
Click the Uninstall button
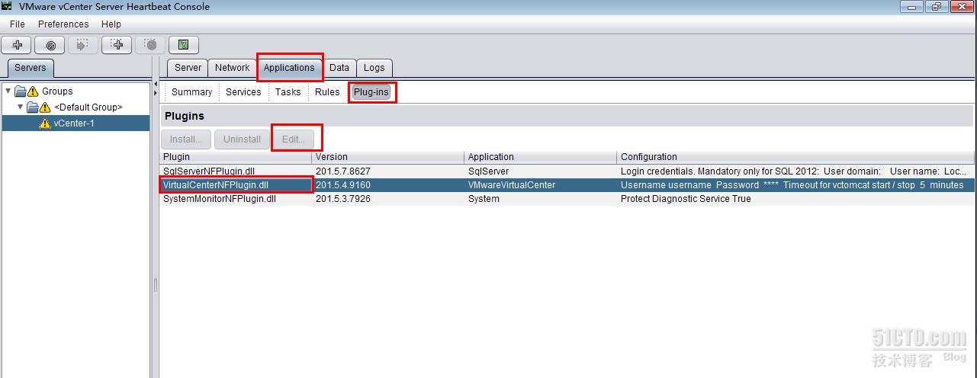click(x=242, y=139)
